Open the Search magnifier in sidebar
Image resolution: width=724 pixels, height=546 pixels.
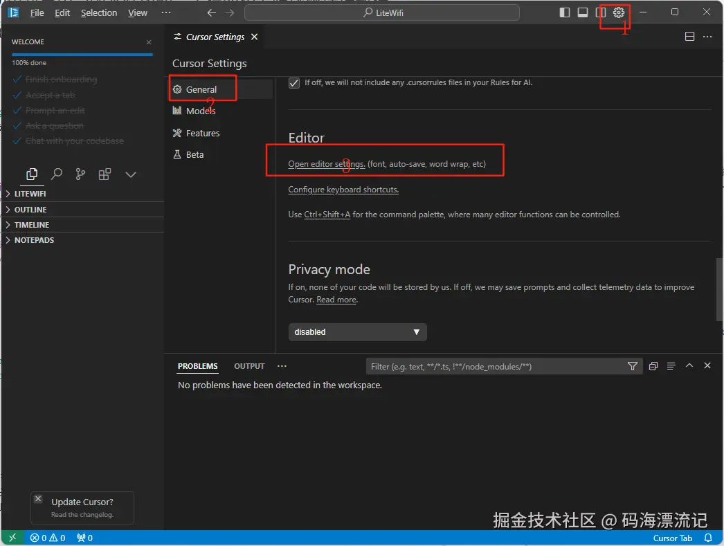pyautogui.click(x=56, y=174)
